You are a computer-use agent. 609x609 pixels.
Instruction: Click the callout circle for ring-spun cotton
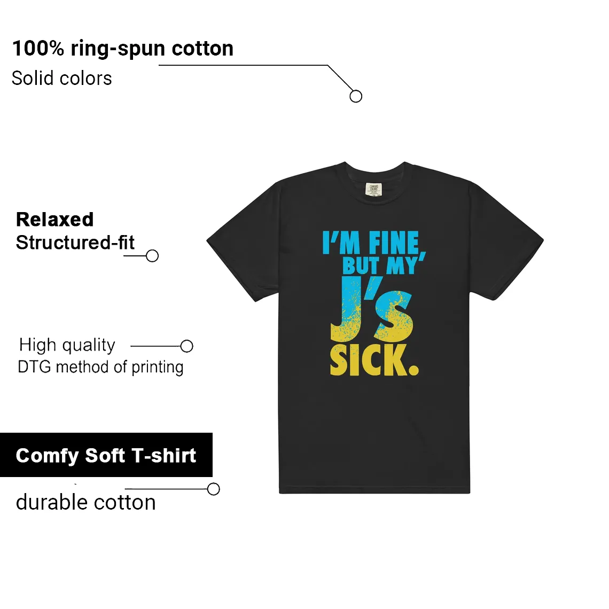356,96
